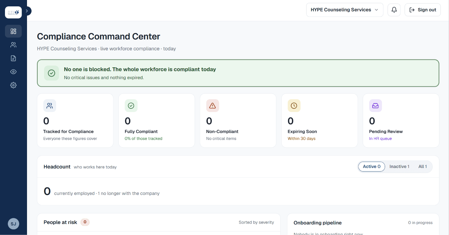
Task: Open the Fully Compliant card
Action: [x=157, y=121]
